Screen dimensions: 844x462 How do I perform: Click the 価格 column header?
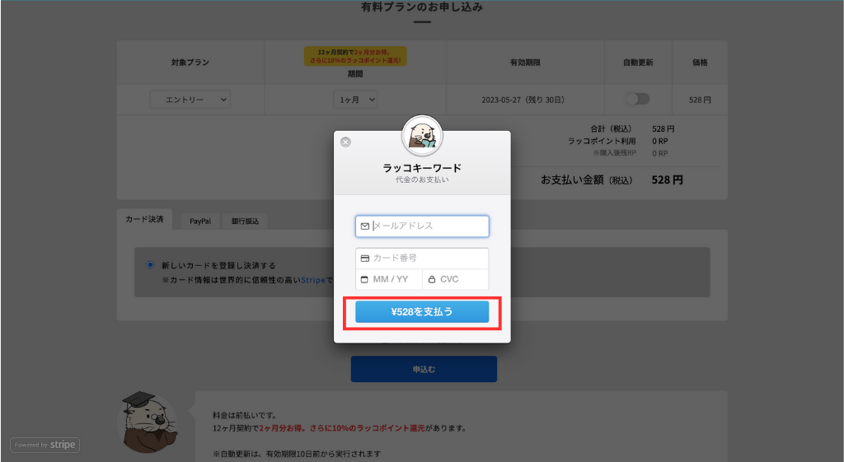click(x=700, y=63)
